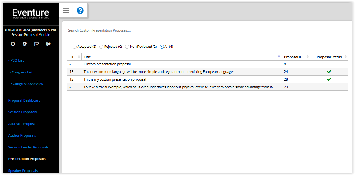Click the logout arrow icon

(48, 44)
